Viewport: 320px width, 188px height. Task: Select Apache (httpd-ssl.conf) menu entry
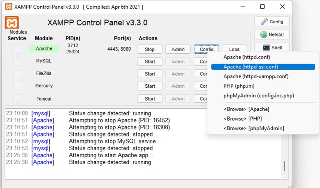tap(263, 67)
